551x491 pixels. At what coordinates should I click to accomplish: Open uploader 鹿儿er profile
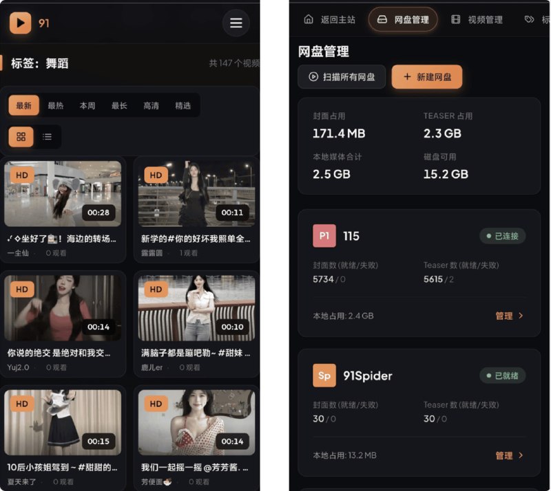click(152, 367)
